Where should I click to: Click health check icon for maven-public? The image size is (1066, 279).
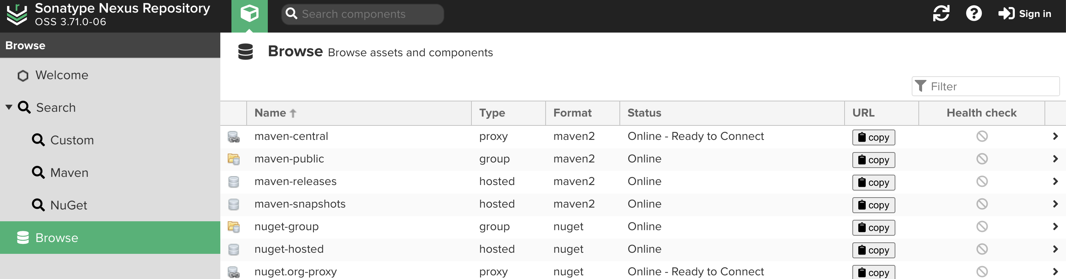981,159
